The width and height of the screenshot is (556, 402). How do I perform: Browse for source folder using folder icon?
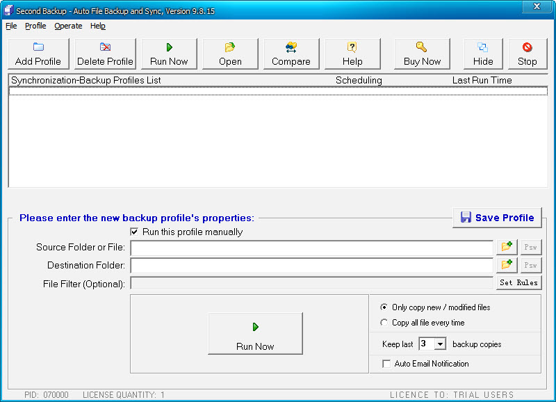pos(507,247)
